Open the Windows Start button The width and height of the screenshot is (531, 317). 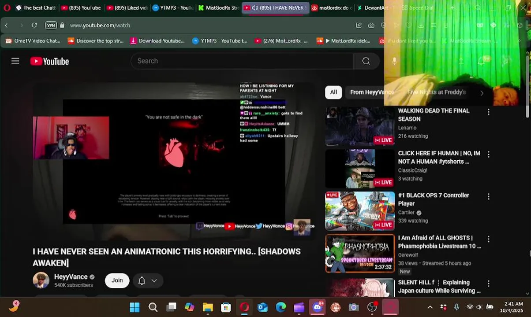(x=135, y=307)
